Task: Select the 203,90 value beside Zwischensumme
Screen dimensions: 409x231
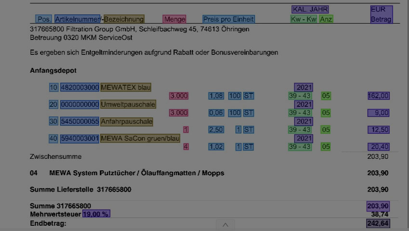Action: tap(378, 156)
